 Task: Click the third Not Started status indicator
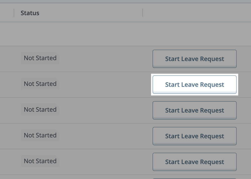pos(40,109)
